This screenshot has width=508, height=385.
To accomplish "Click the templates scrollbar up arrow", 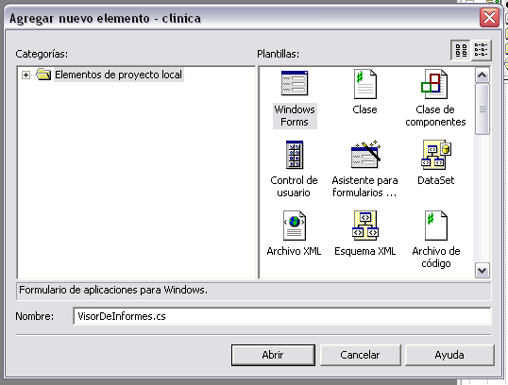I will click(483, 75).
